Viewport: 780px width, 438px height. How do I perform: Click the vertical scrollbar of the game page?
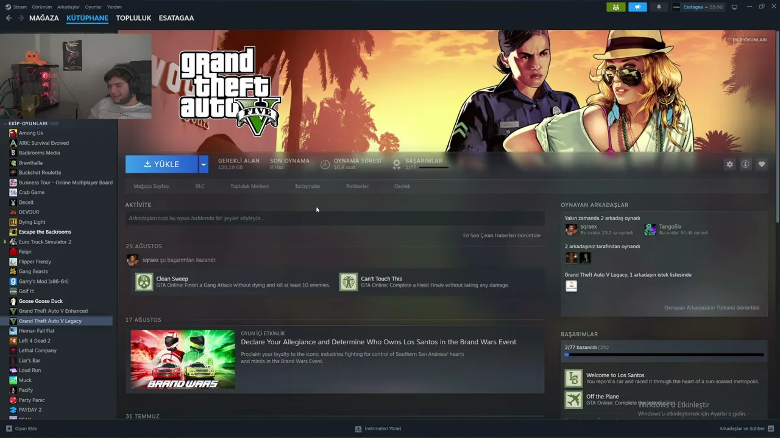[x=778, y=128]
